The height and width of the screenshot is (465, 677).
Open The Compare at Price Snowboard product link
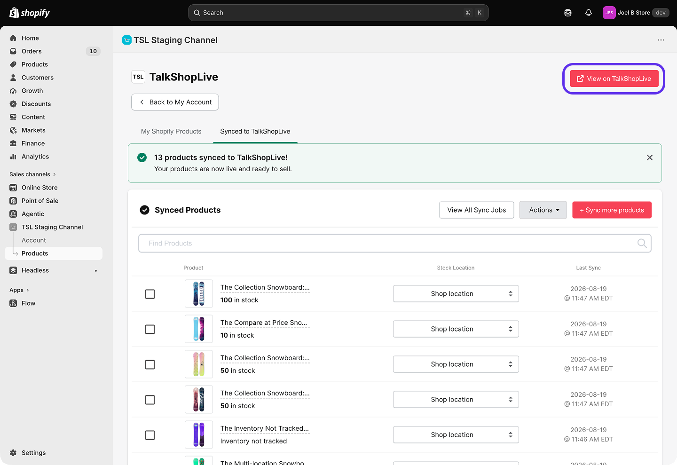264,323
